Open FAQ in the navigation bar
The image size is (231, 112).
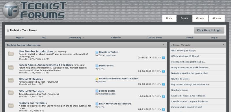44,38
